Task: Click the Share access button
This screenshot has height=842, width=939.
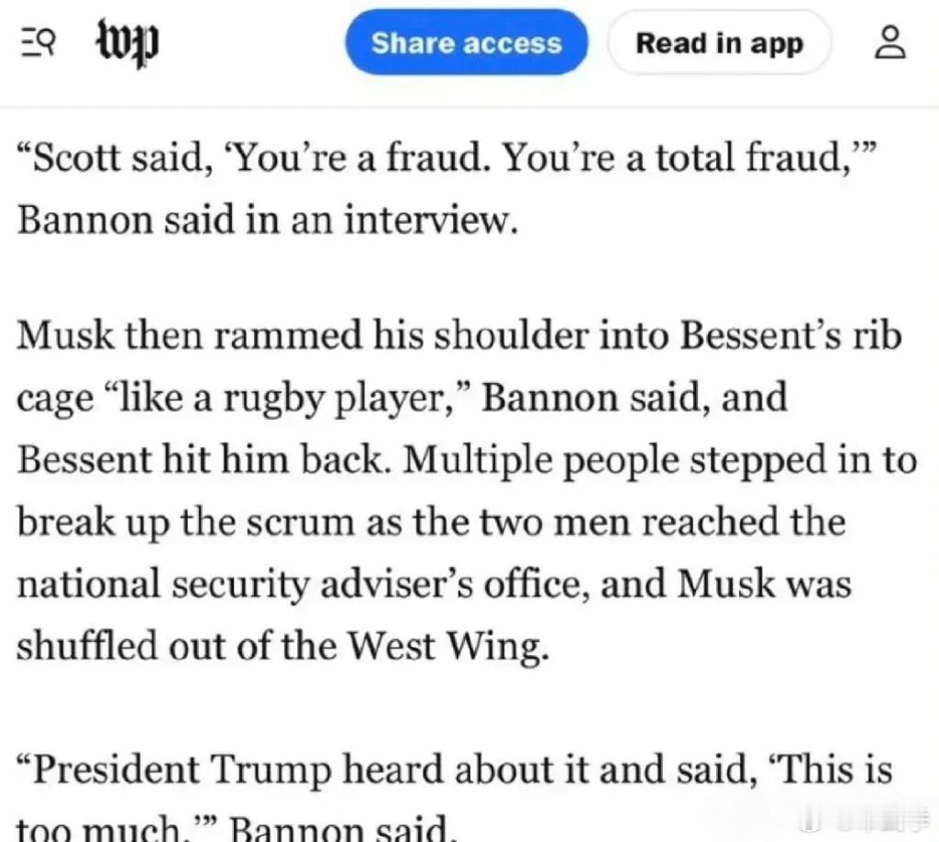Action: [467, 42]
